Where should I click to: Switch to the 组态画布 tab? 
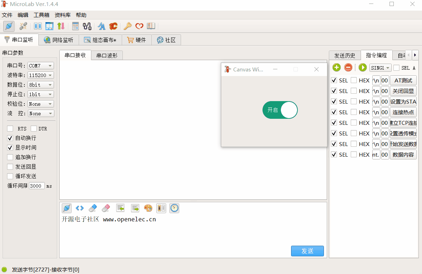tap(100, 40)
